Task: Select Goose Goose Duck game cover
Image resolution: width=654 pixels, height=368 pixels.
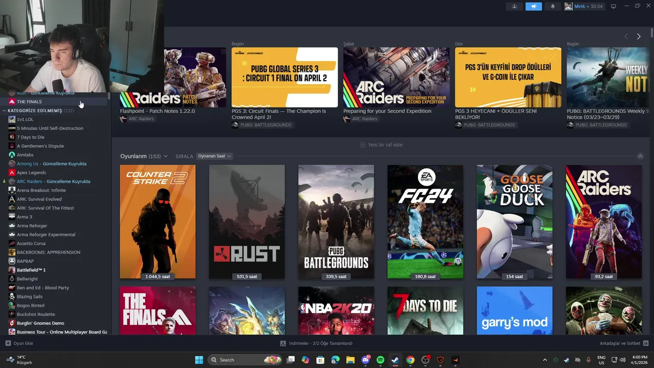Action: point(515,222)
